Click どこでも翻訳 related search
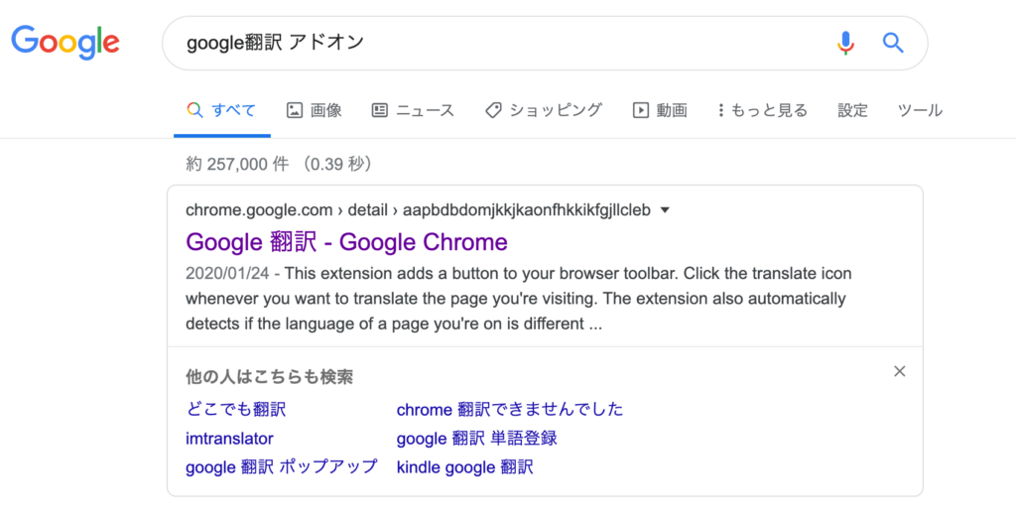The width and height of the screenshot is (1016, 522). 236,409
